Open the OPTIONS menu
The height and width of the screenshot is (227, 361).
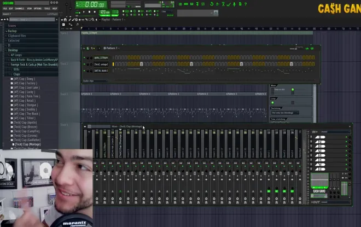pyautogui.click(x=38, y=9)
